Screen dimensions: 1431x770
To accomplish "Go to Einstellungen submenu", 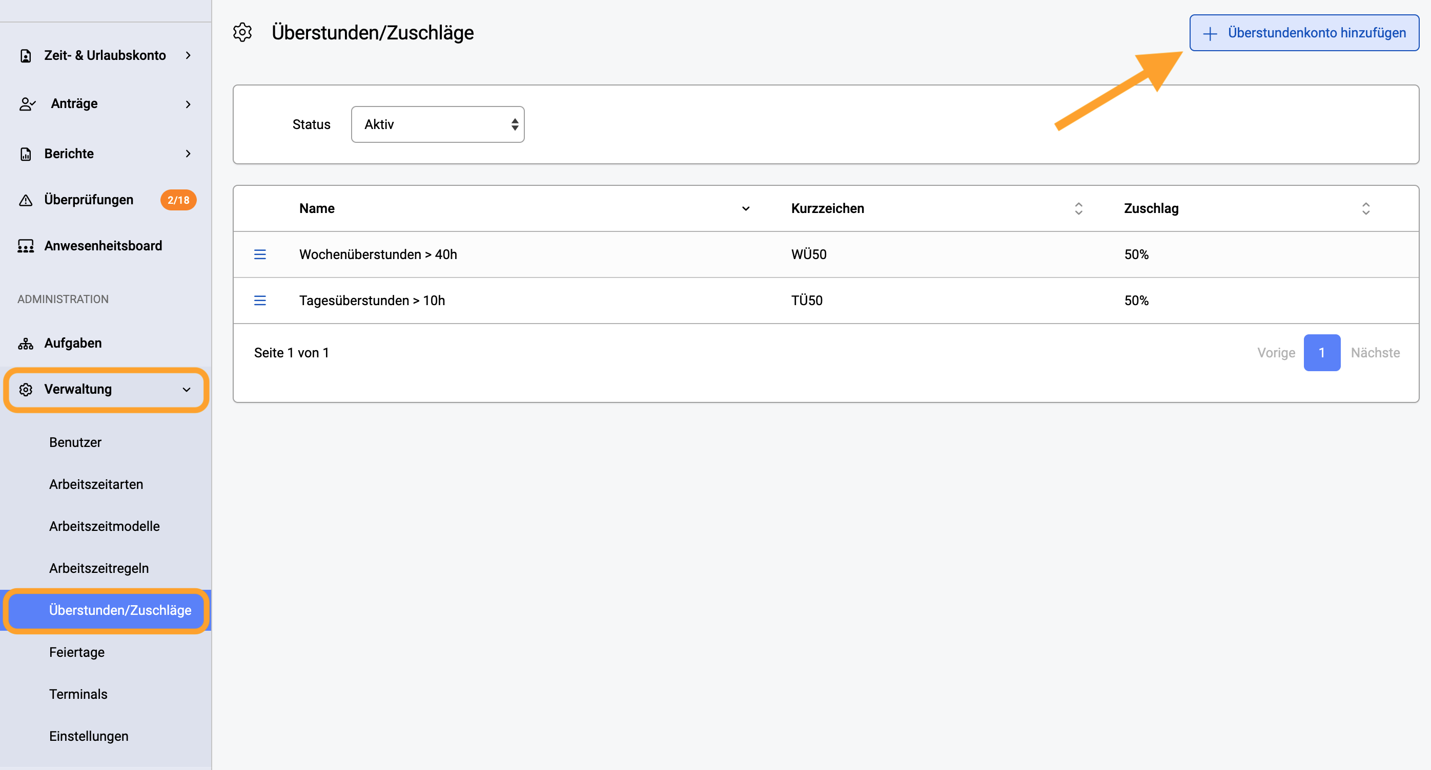I will [x=88, y=736].
